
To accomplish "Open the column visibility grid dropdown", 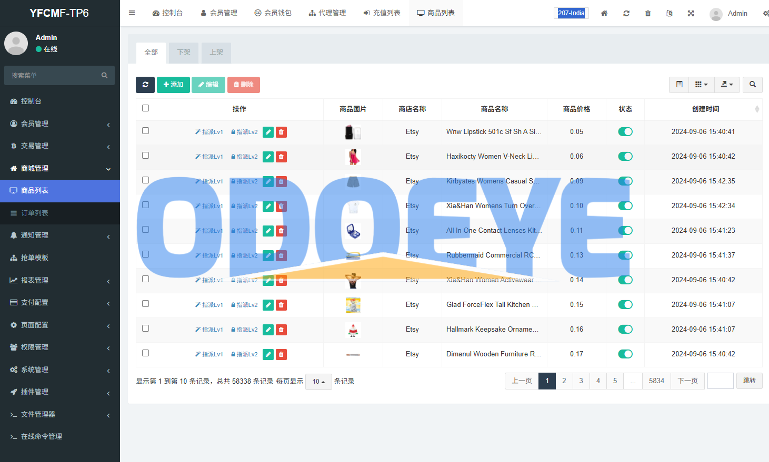I will (x=701, y=85).
